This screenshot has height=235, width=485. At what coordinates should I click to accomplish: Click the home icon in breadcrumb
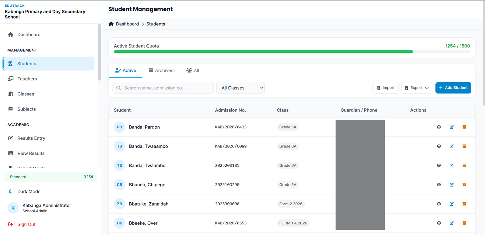pyautogui.click(x=111, y=24)
